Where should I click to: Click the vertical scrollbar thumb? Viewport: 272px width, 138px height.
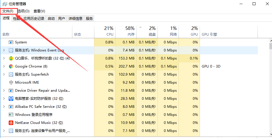pos(271,46)
